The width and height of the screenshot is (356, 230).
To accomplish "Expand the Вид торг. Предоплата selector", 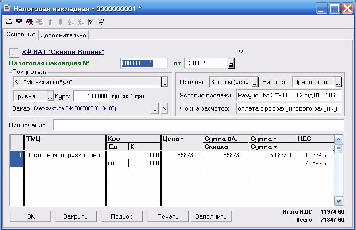I will pos(338,82).
